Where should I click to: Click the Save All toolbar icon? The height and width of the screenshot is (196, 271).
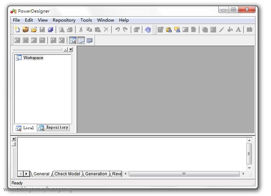pyautogui.click(x=51, y=30)
